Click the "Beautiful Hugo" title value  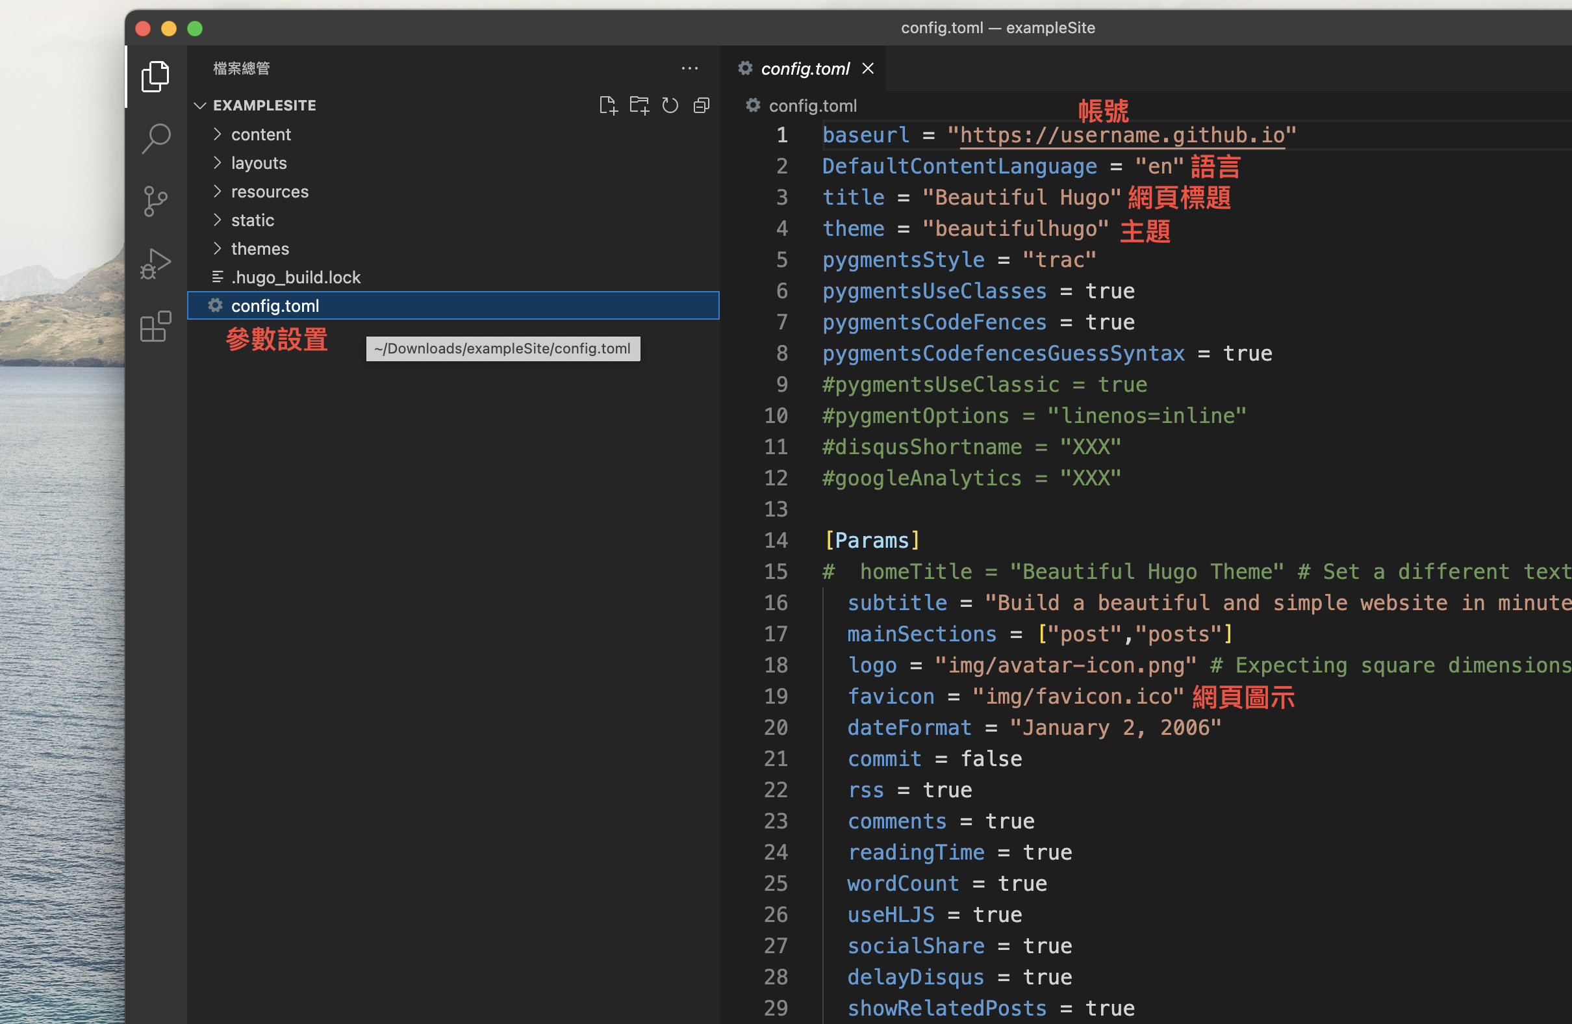click(x=1021, y=198)
